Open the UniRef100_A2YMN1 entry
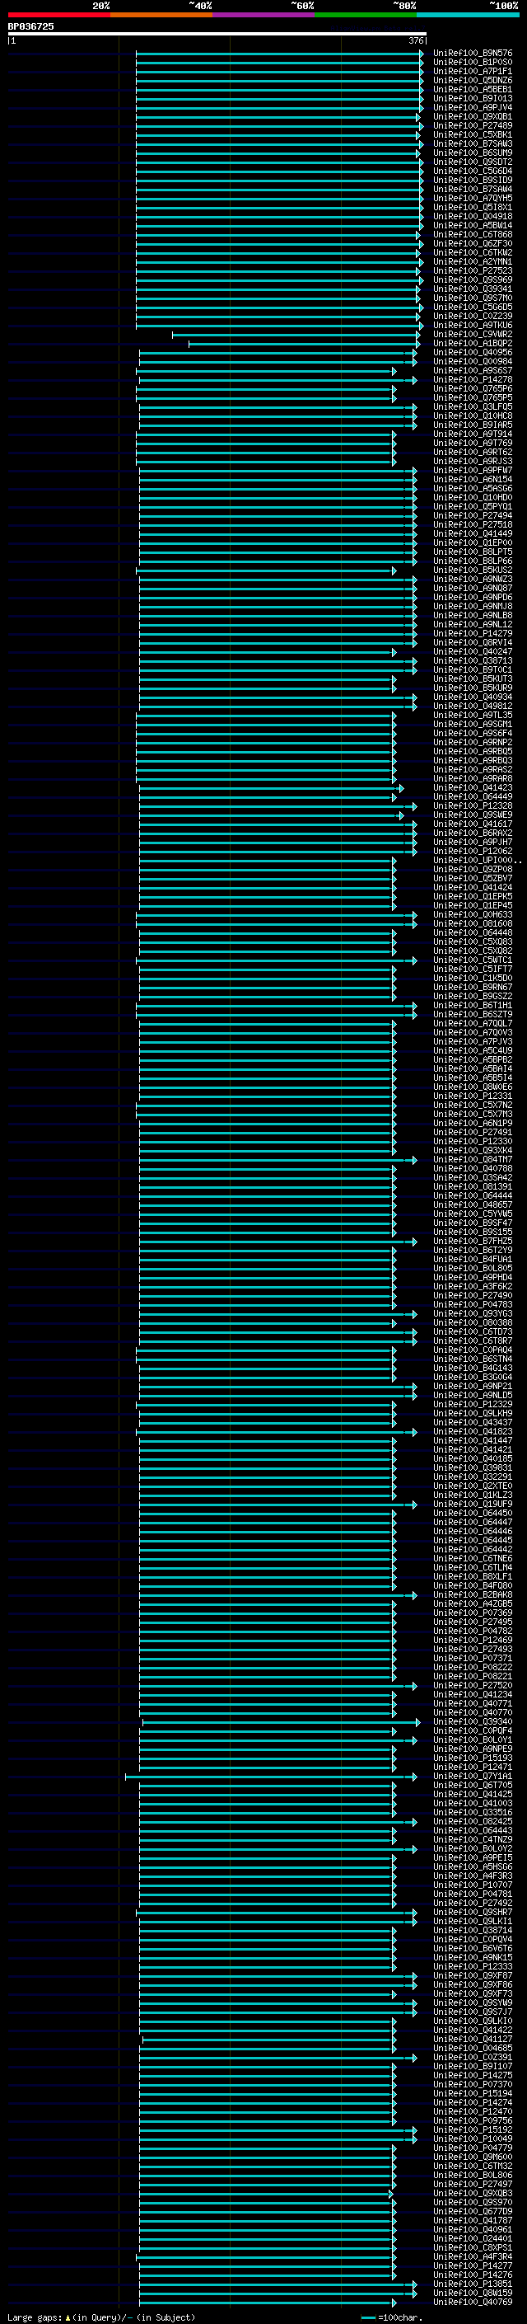The width and height of the screenshot is (527, 2324). tap(473, 261)
